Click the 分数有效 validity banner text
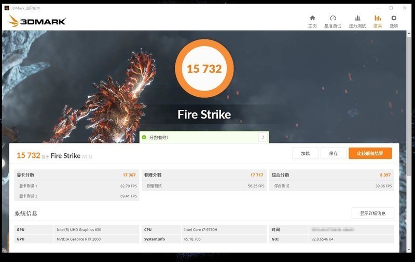The image size is (415, 262). pos(159,137)
